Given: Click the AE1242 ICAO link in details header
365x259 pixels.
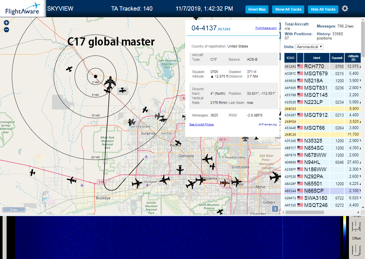Looking at the screenshot, I should (224, 29).
